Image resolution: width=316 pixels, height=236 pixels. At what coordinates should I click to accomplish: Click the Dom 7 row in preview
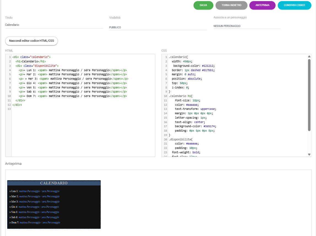[x=35, y=223]
